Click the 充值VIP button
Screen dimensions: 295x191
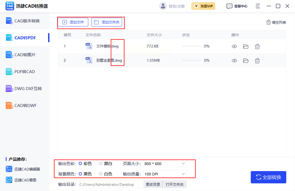point(203,6)
